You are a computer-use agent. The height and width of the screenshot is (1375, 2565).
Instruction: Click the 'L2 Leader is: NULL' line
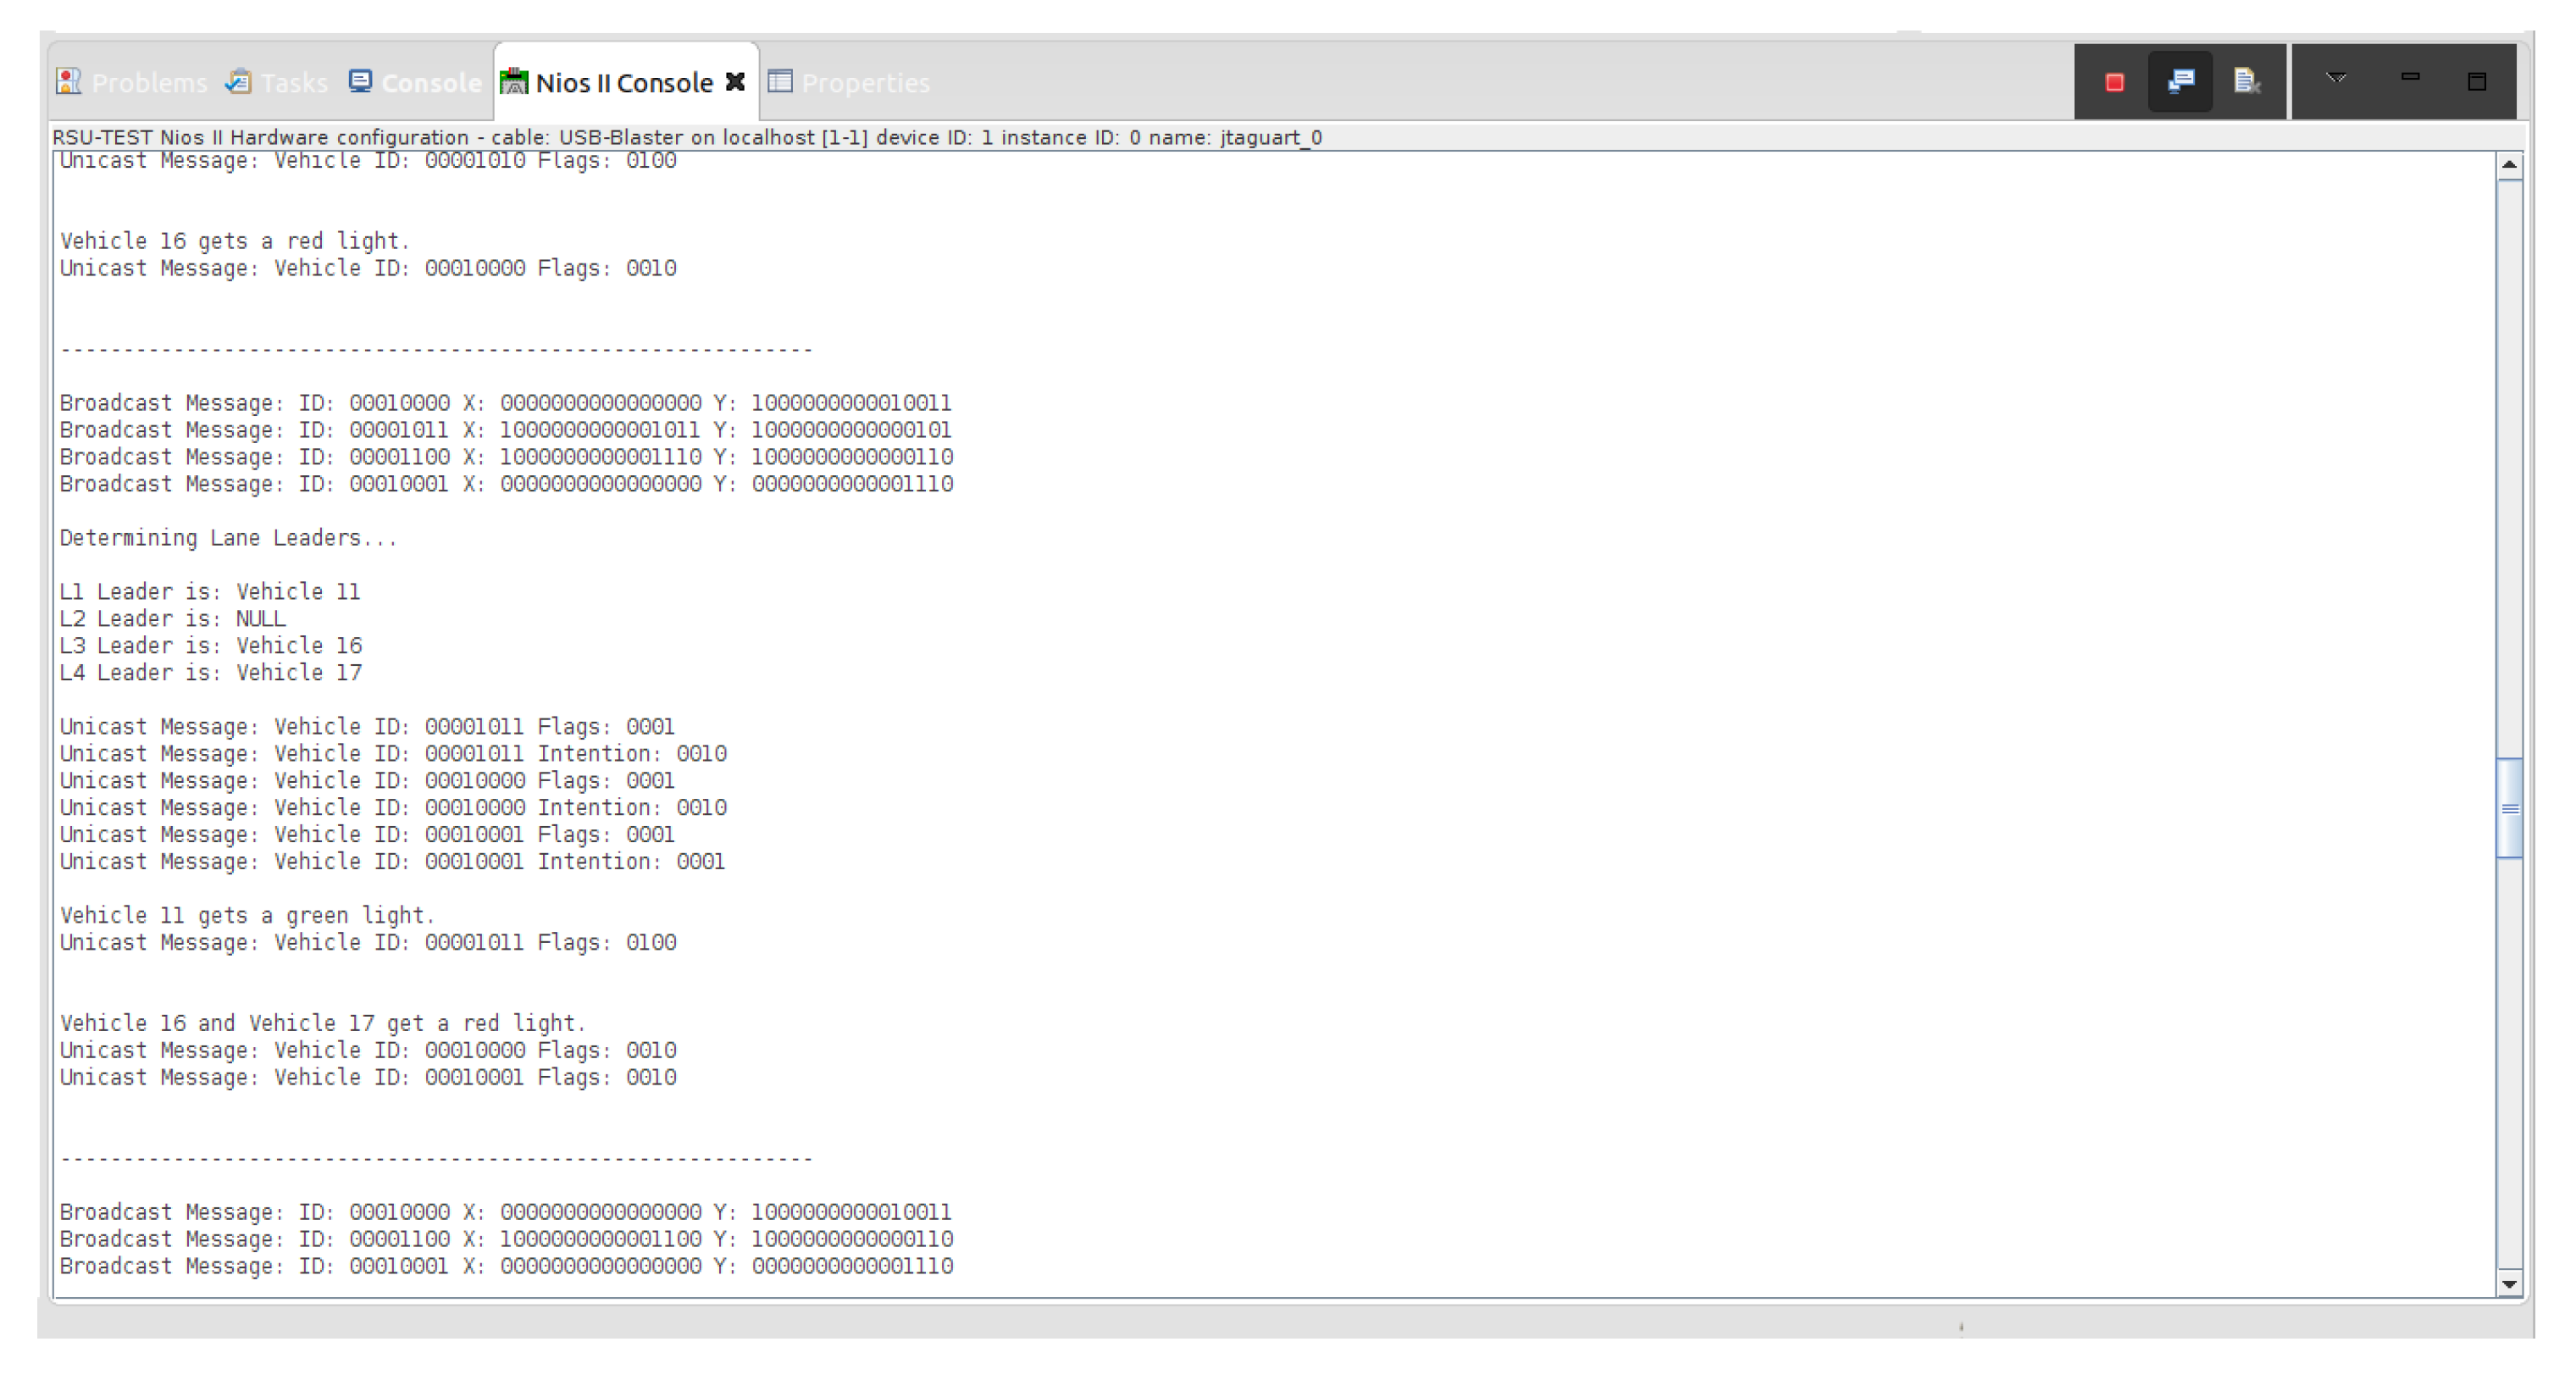tap(172, 619)
